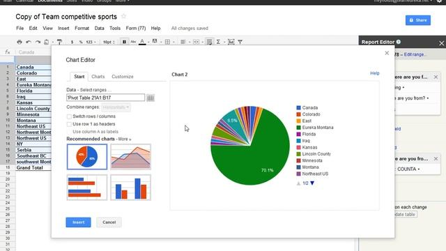Go to next legend page arrow

pyautogui.click(x=312, y=183)
